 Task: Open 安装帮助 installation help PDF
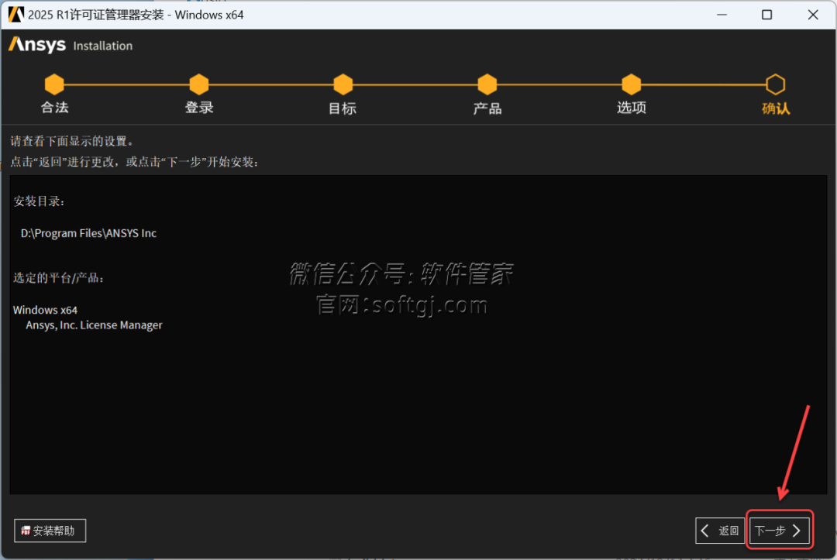tap(50, 531)
